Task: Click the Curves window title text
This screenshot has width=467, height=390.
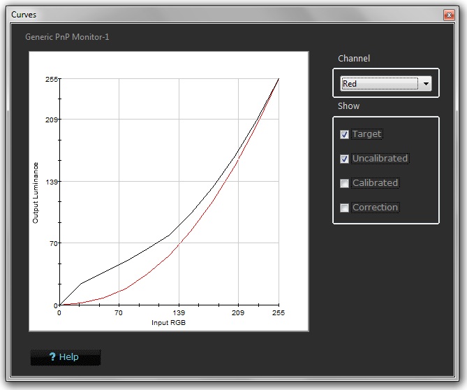Action: (24, 15)
